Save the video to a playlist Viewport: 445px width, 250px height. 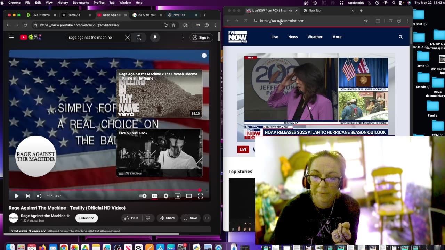click(190, 218)
